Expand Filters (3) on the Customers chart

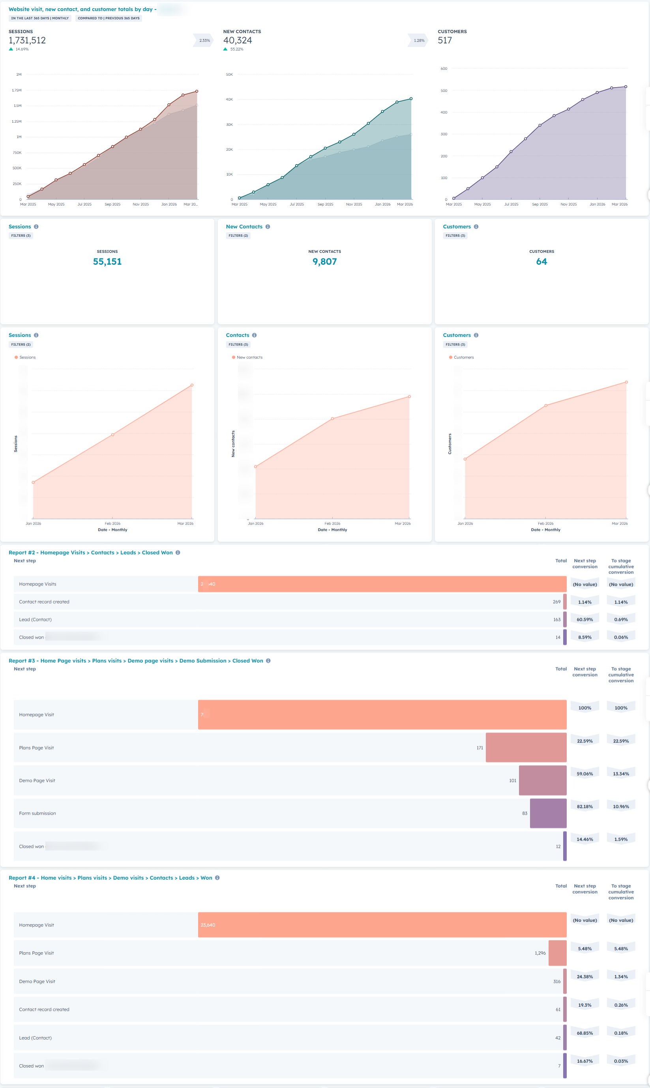coord(455,344)
